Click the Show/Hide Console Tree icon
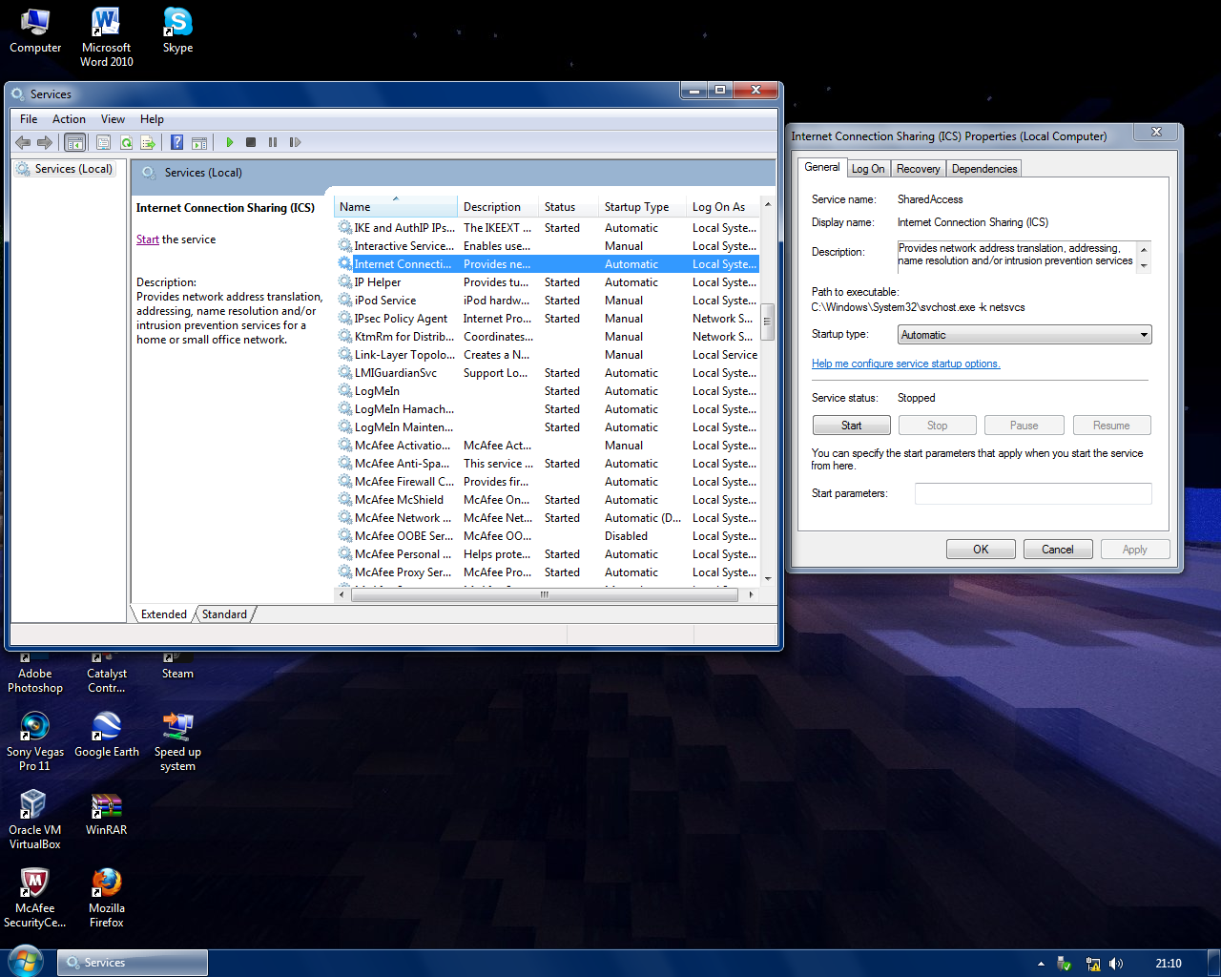 coord(74,142)
